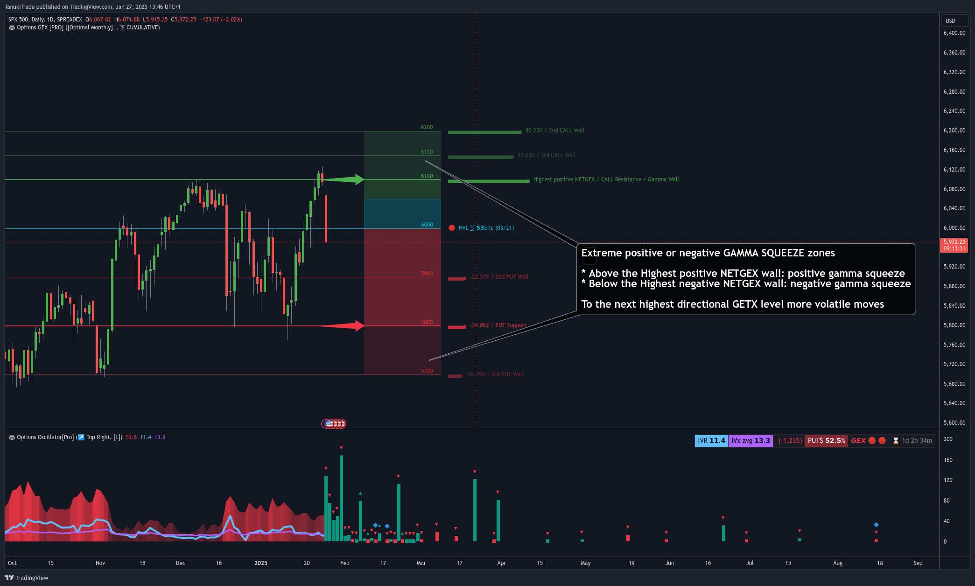
Task: Click the 2025 label on time axis
Action: pyautogui.click(x=261, y=563)
